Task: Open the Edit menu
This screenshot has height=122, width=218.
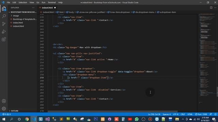Action: tap(14, 2)
